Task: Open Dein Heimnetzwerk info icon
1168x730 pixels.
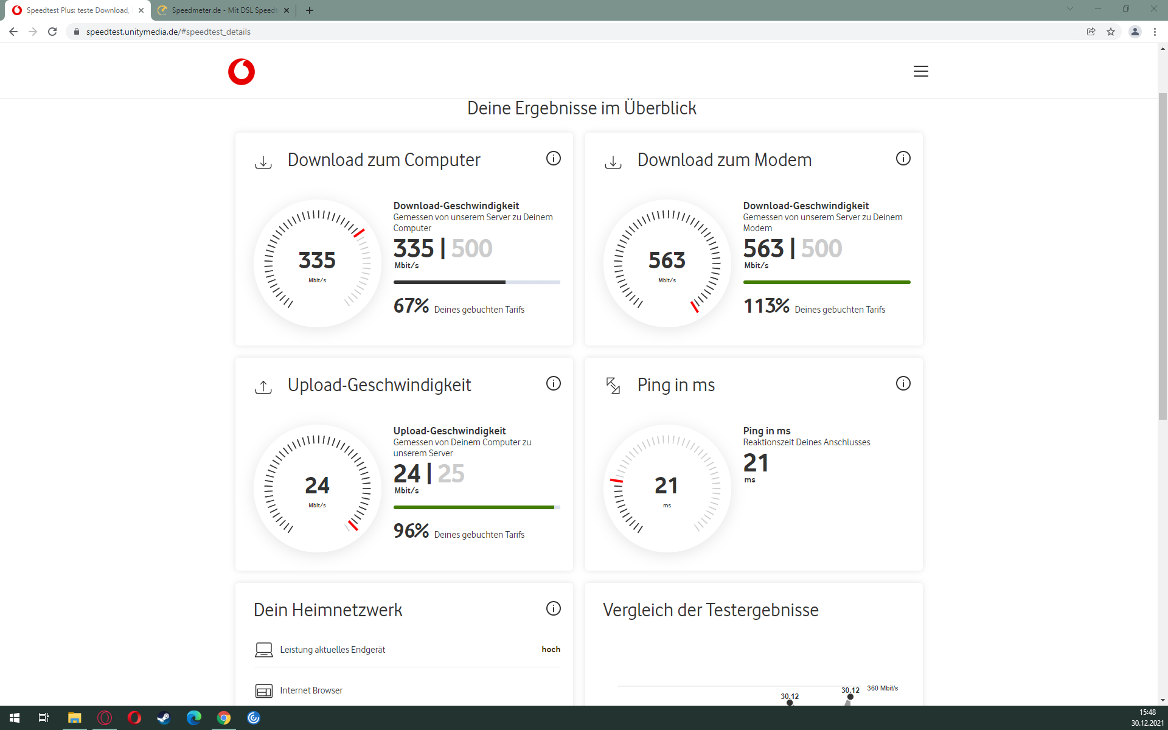Action: pyautogui.click(x=553, y=609)
